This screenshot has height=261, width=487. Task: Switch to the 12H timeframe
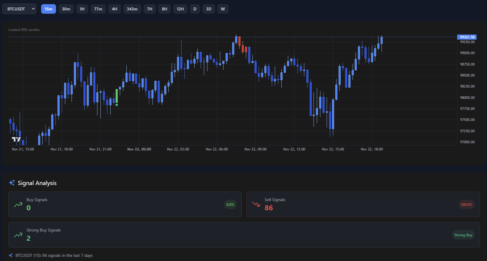coord(180,9)
